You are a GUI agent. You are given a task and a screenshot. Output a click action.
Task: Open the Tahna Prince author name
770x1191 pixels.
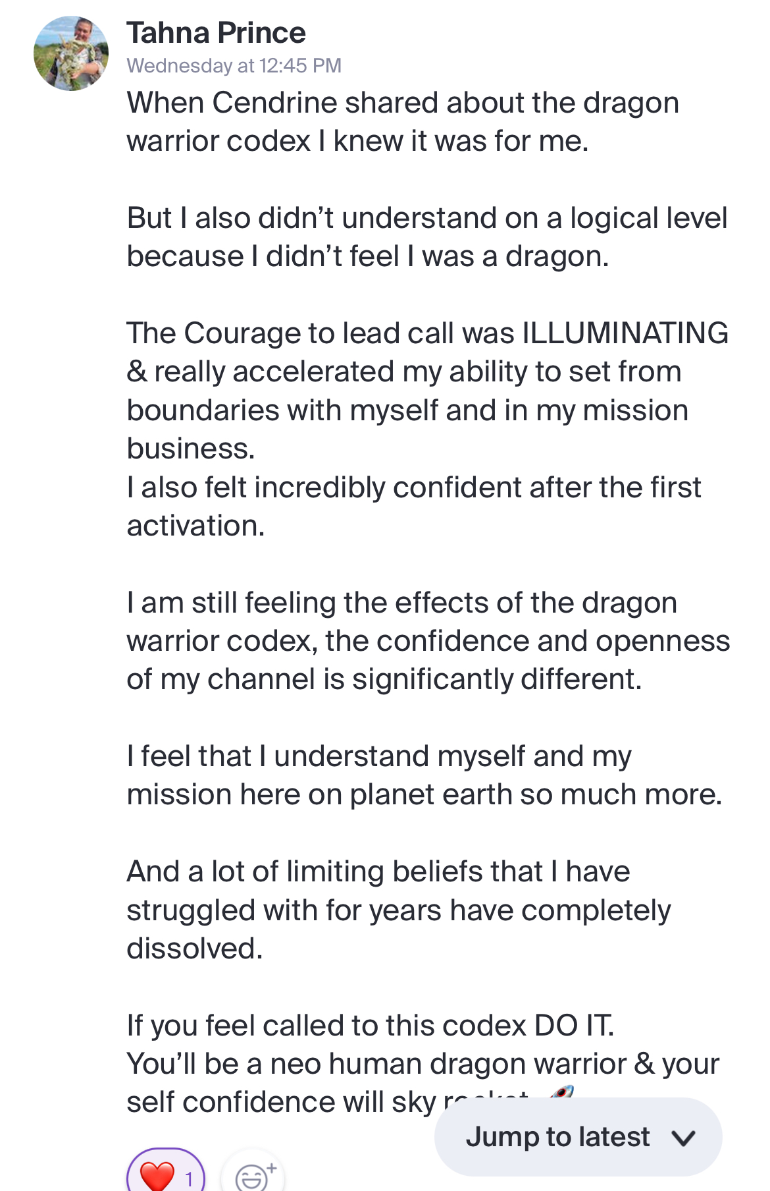tap(216, 33)
